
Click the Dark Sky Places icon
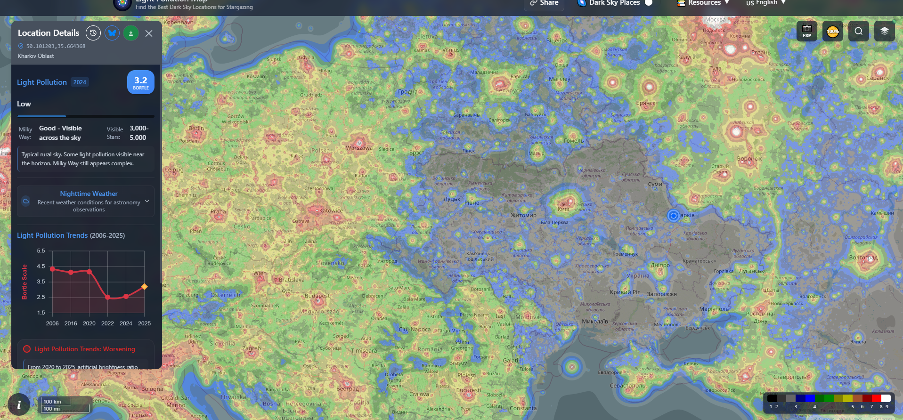pos(582,3)
